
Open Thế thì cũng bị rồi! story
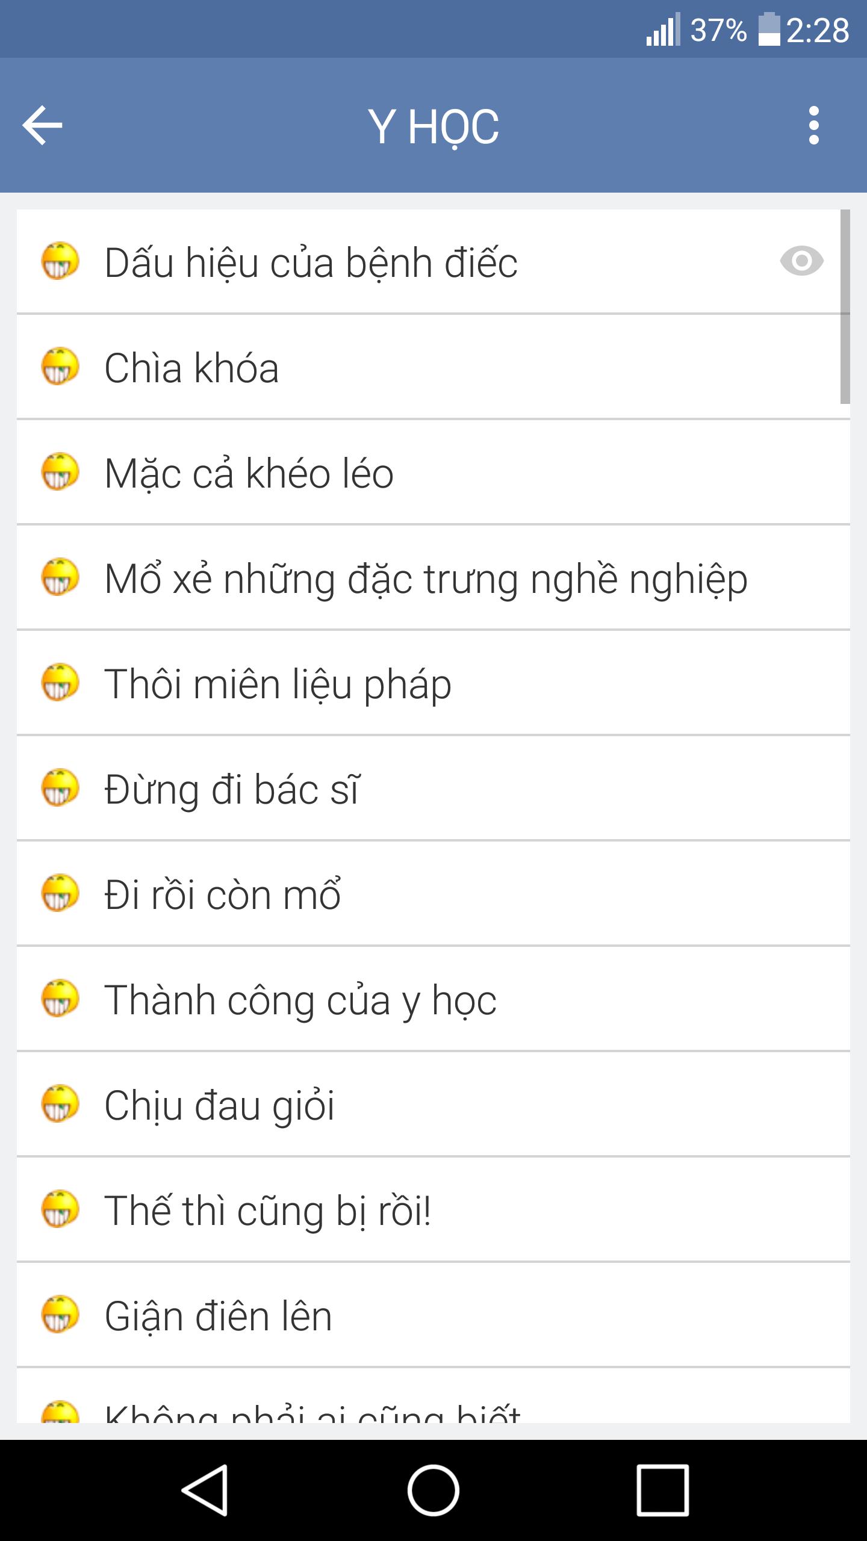click(433, 1209)
